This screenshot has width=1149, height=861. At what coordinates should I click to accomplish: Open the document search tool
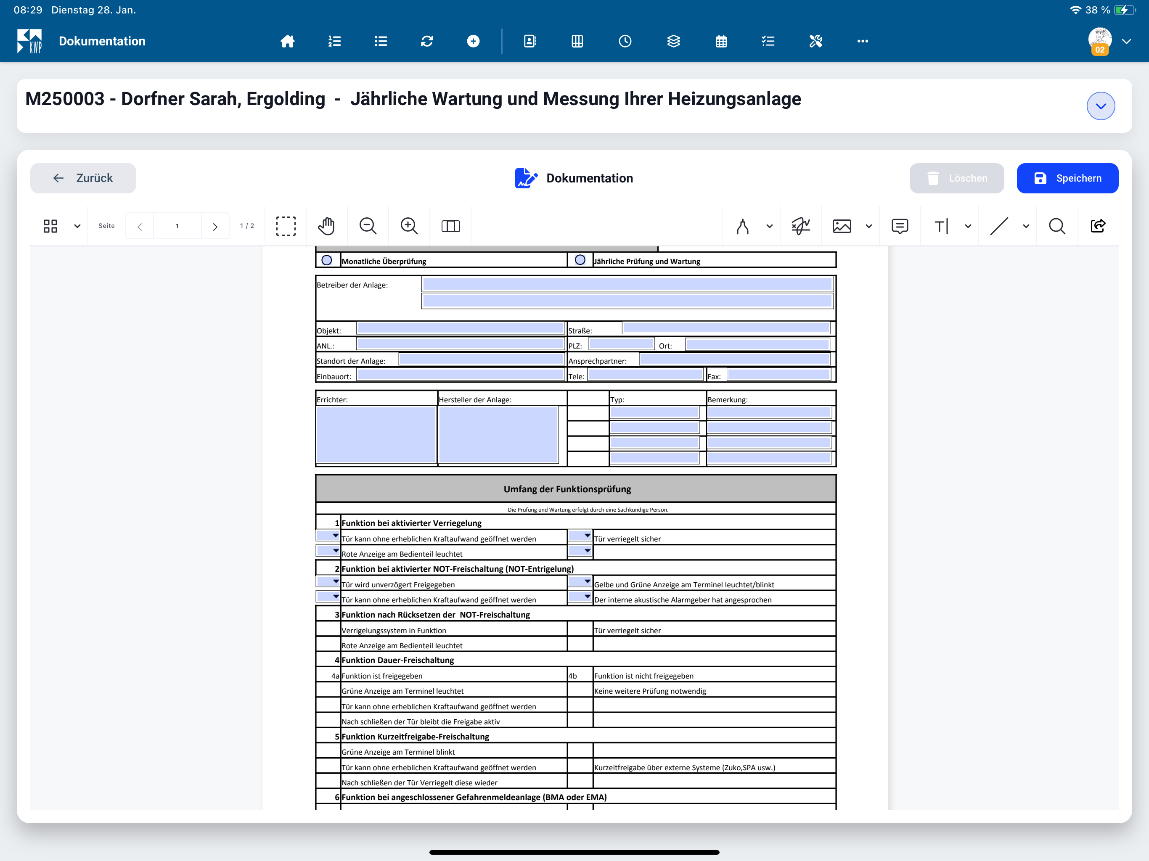[x=1056, y=226]
